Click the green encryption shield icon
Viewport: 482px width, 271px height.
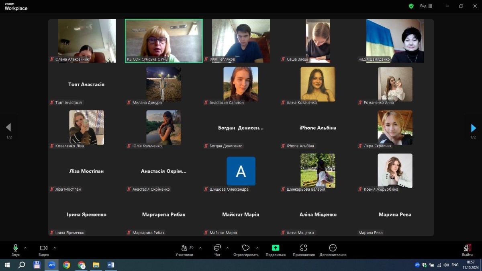[x=411, y=6]
